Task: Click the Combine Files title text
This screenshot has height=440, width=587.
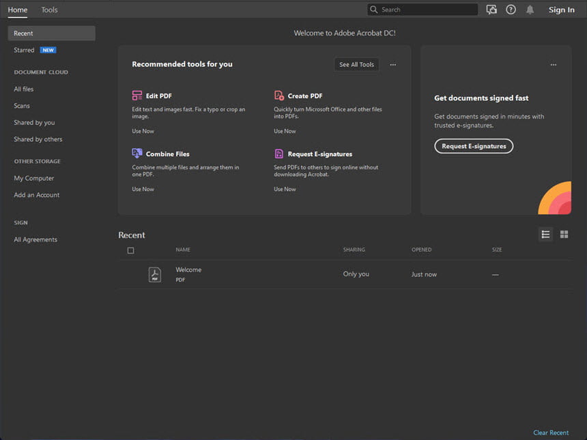Action: pos(167,153)
